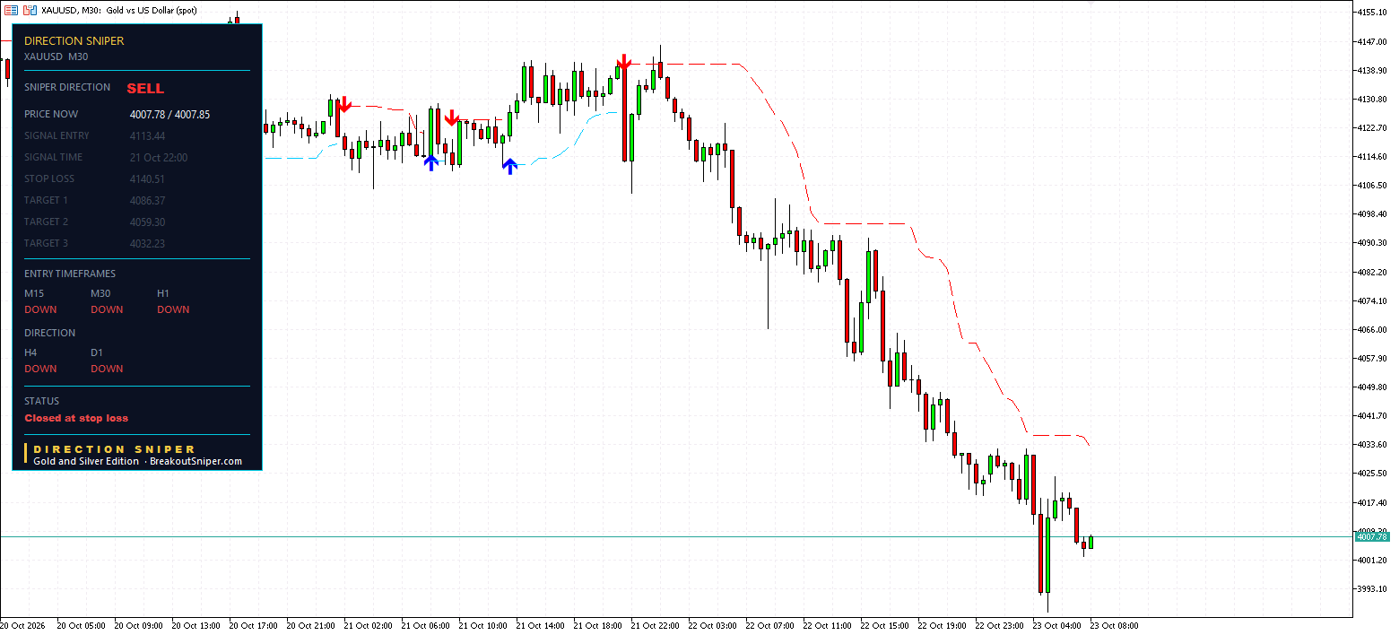
Task: Click the 4025.50 label on the price scale
Action: tap(1373, 474)
